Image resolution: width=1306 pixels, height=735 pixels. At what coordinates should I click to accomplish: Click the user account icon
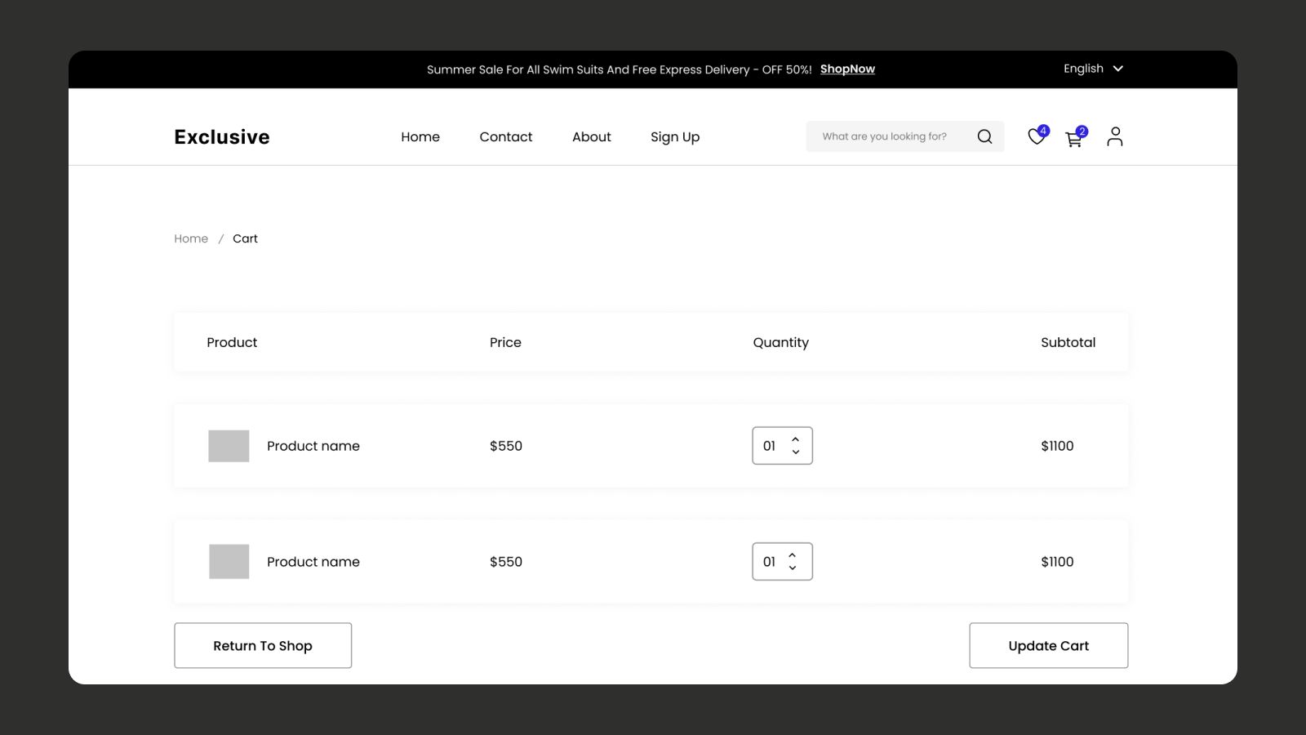pyautogui.click(x=1114, y=136)
